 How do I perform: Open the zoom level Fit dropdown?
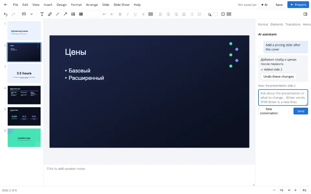[x=285, y=190]
